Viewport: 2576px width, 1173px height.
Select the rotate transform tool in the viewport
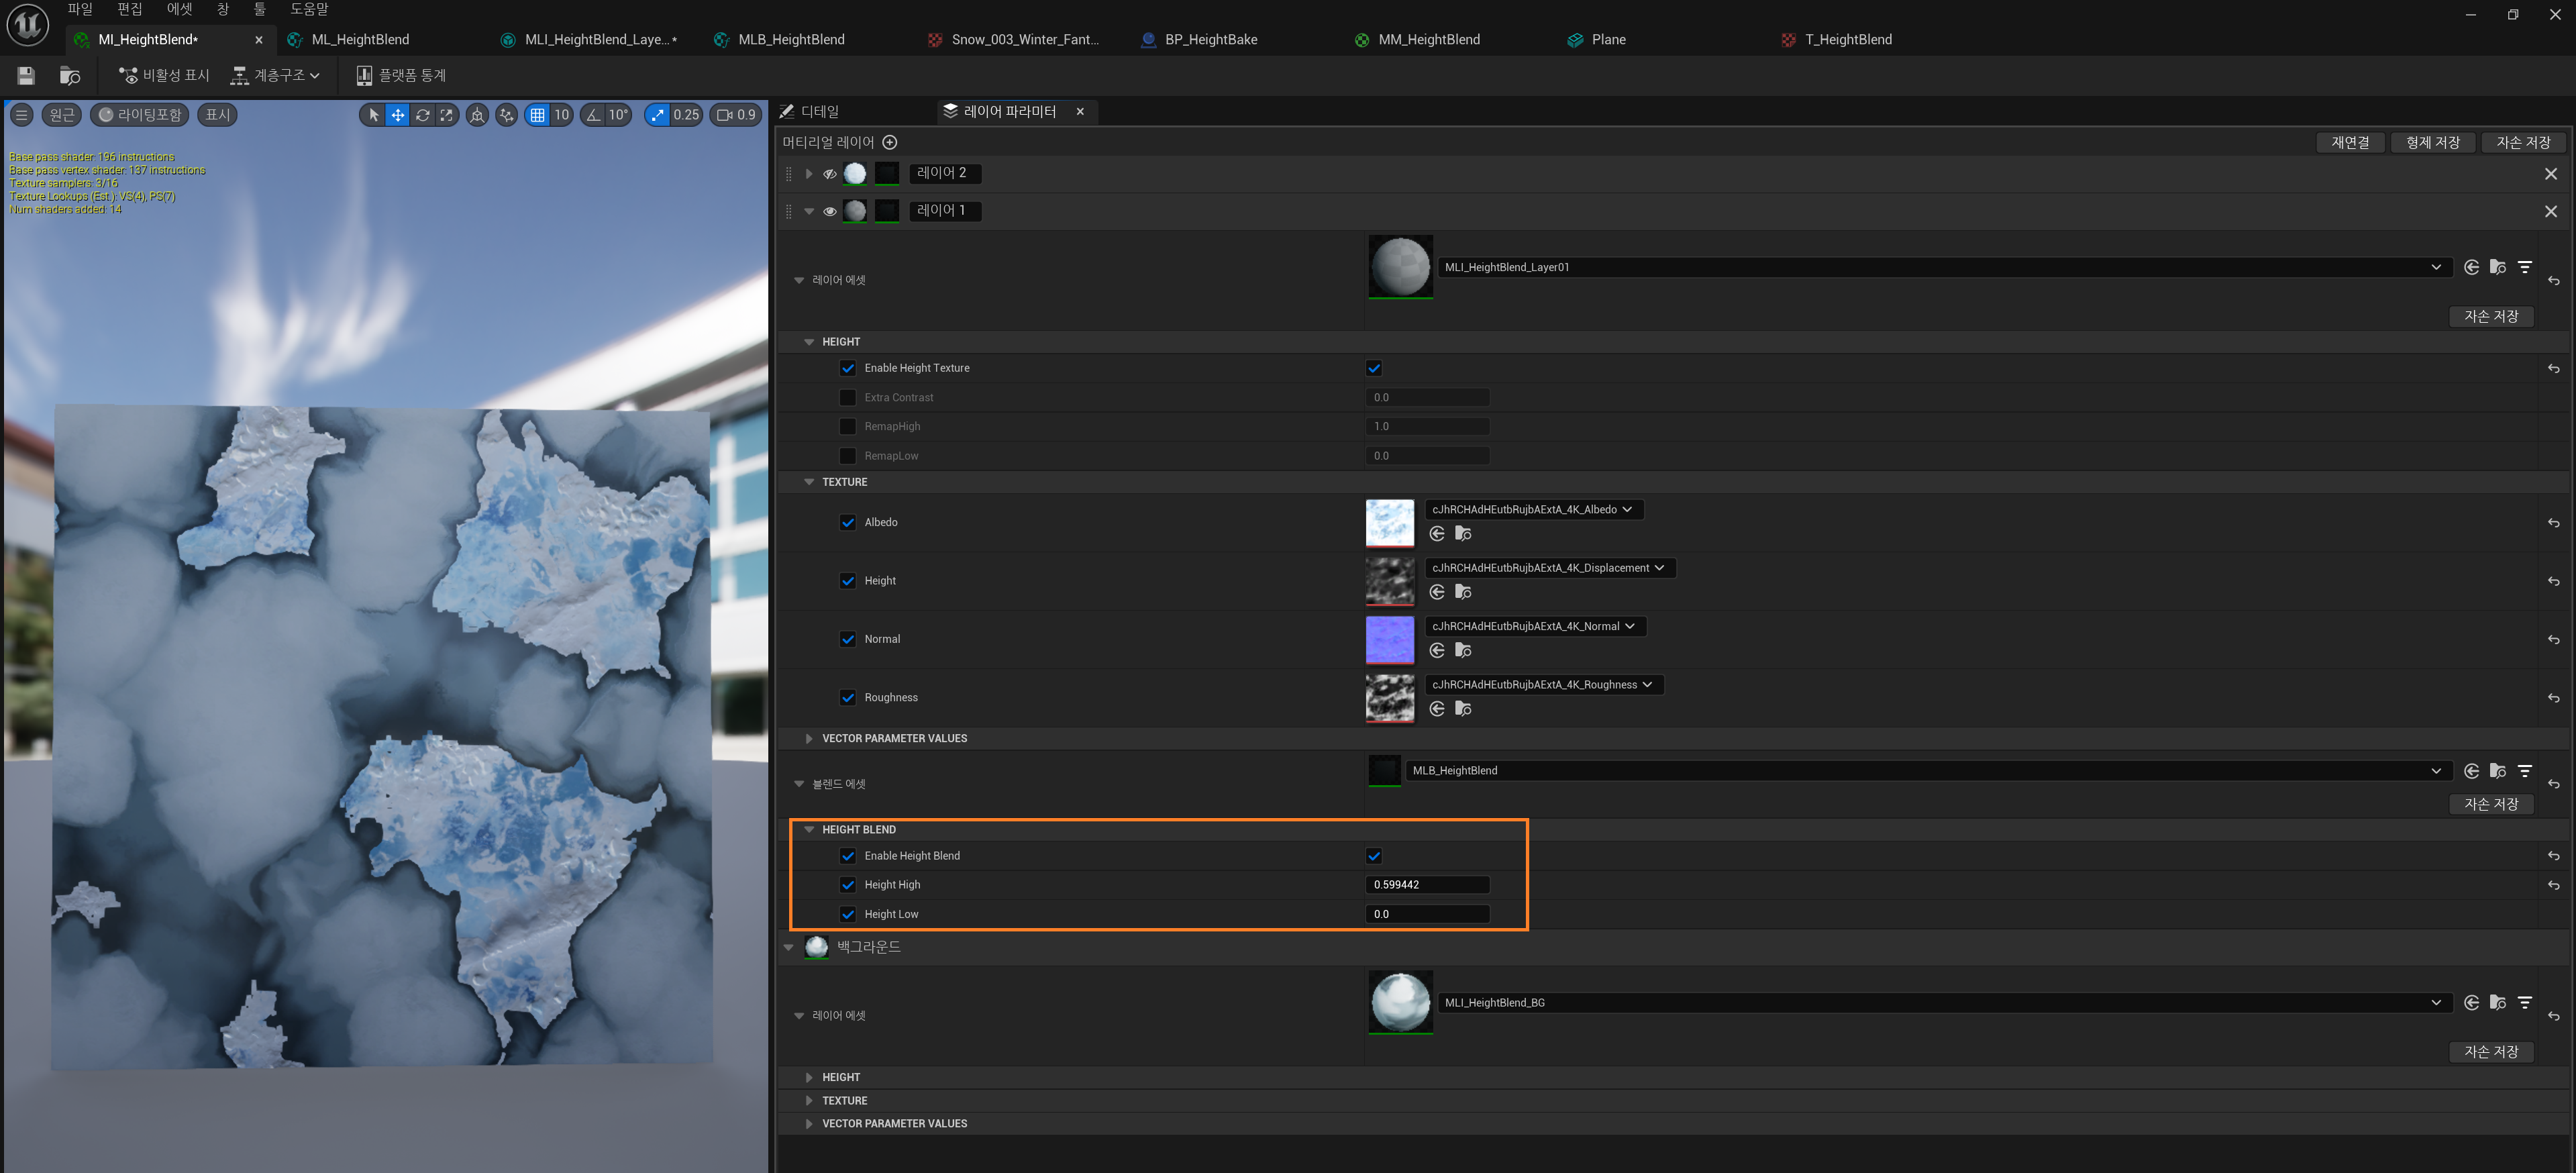coord(422,115)
